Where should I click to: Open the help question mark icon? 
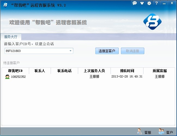pos(157,3)
